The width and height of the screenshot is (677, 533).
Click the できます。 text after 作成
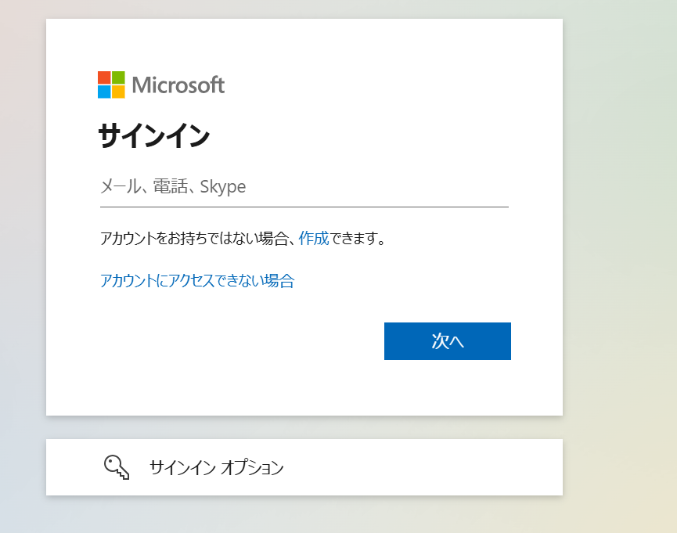pos(358,238)
